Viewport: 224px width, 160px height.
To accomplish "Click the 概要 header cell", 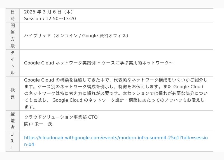I will (x=13, y=94).
